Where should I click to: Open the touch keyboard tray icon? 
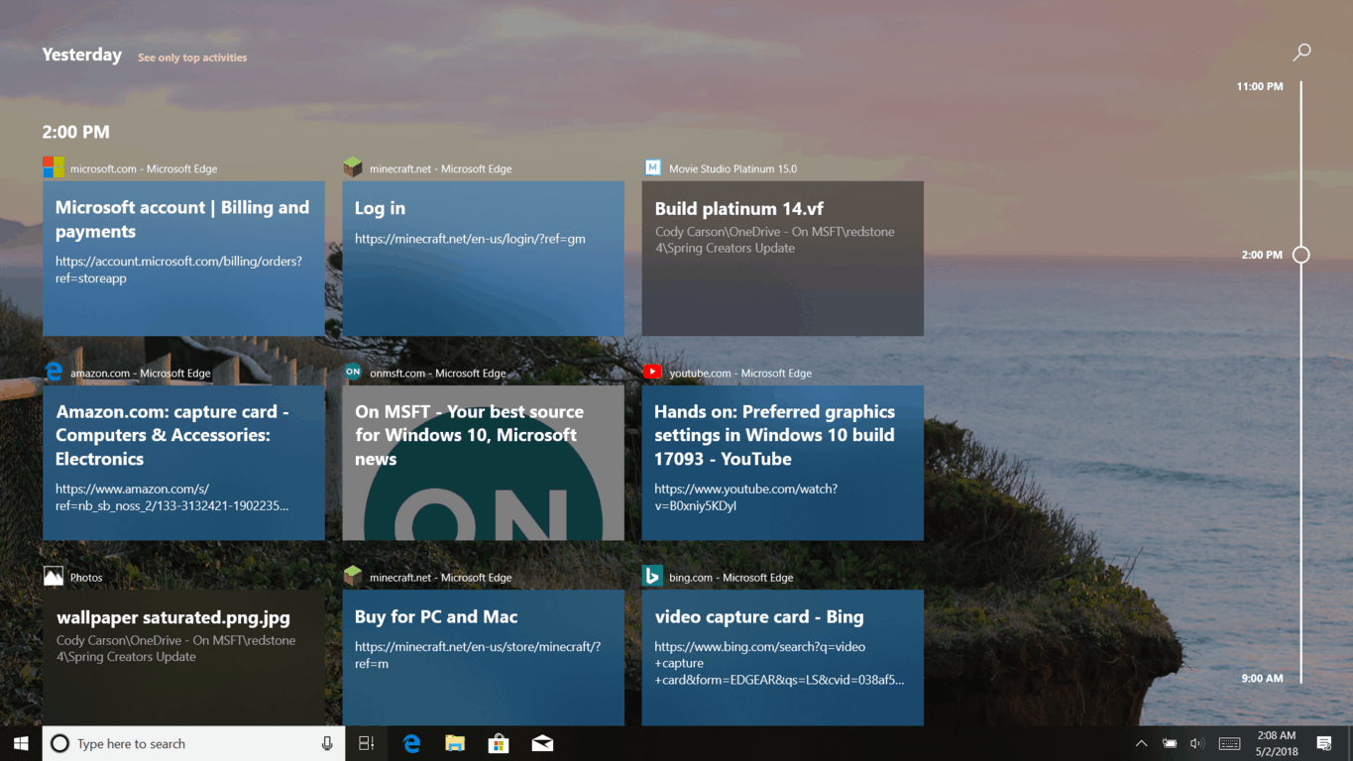[1229, 743]
